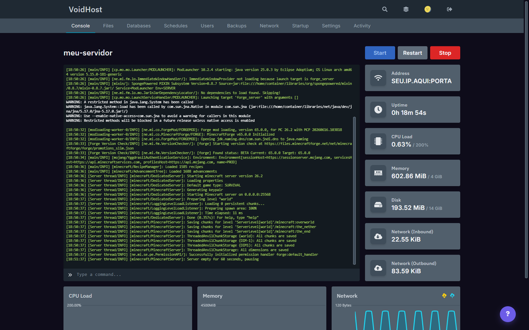Click the red Stop button
This screenshot has height=330, width=529.
click(x=445, y=53)
